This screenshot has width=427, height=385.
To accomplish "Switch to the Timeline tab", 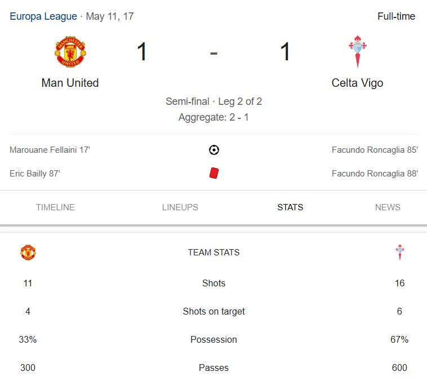I will tap(55, 207).
